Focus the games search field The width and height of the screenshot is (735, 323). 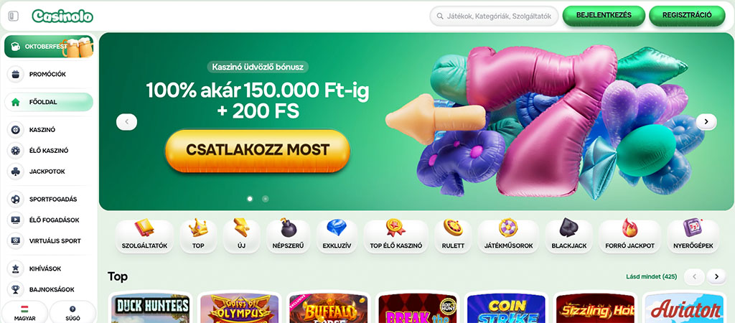point(494,16)
